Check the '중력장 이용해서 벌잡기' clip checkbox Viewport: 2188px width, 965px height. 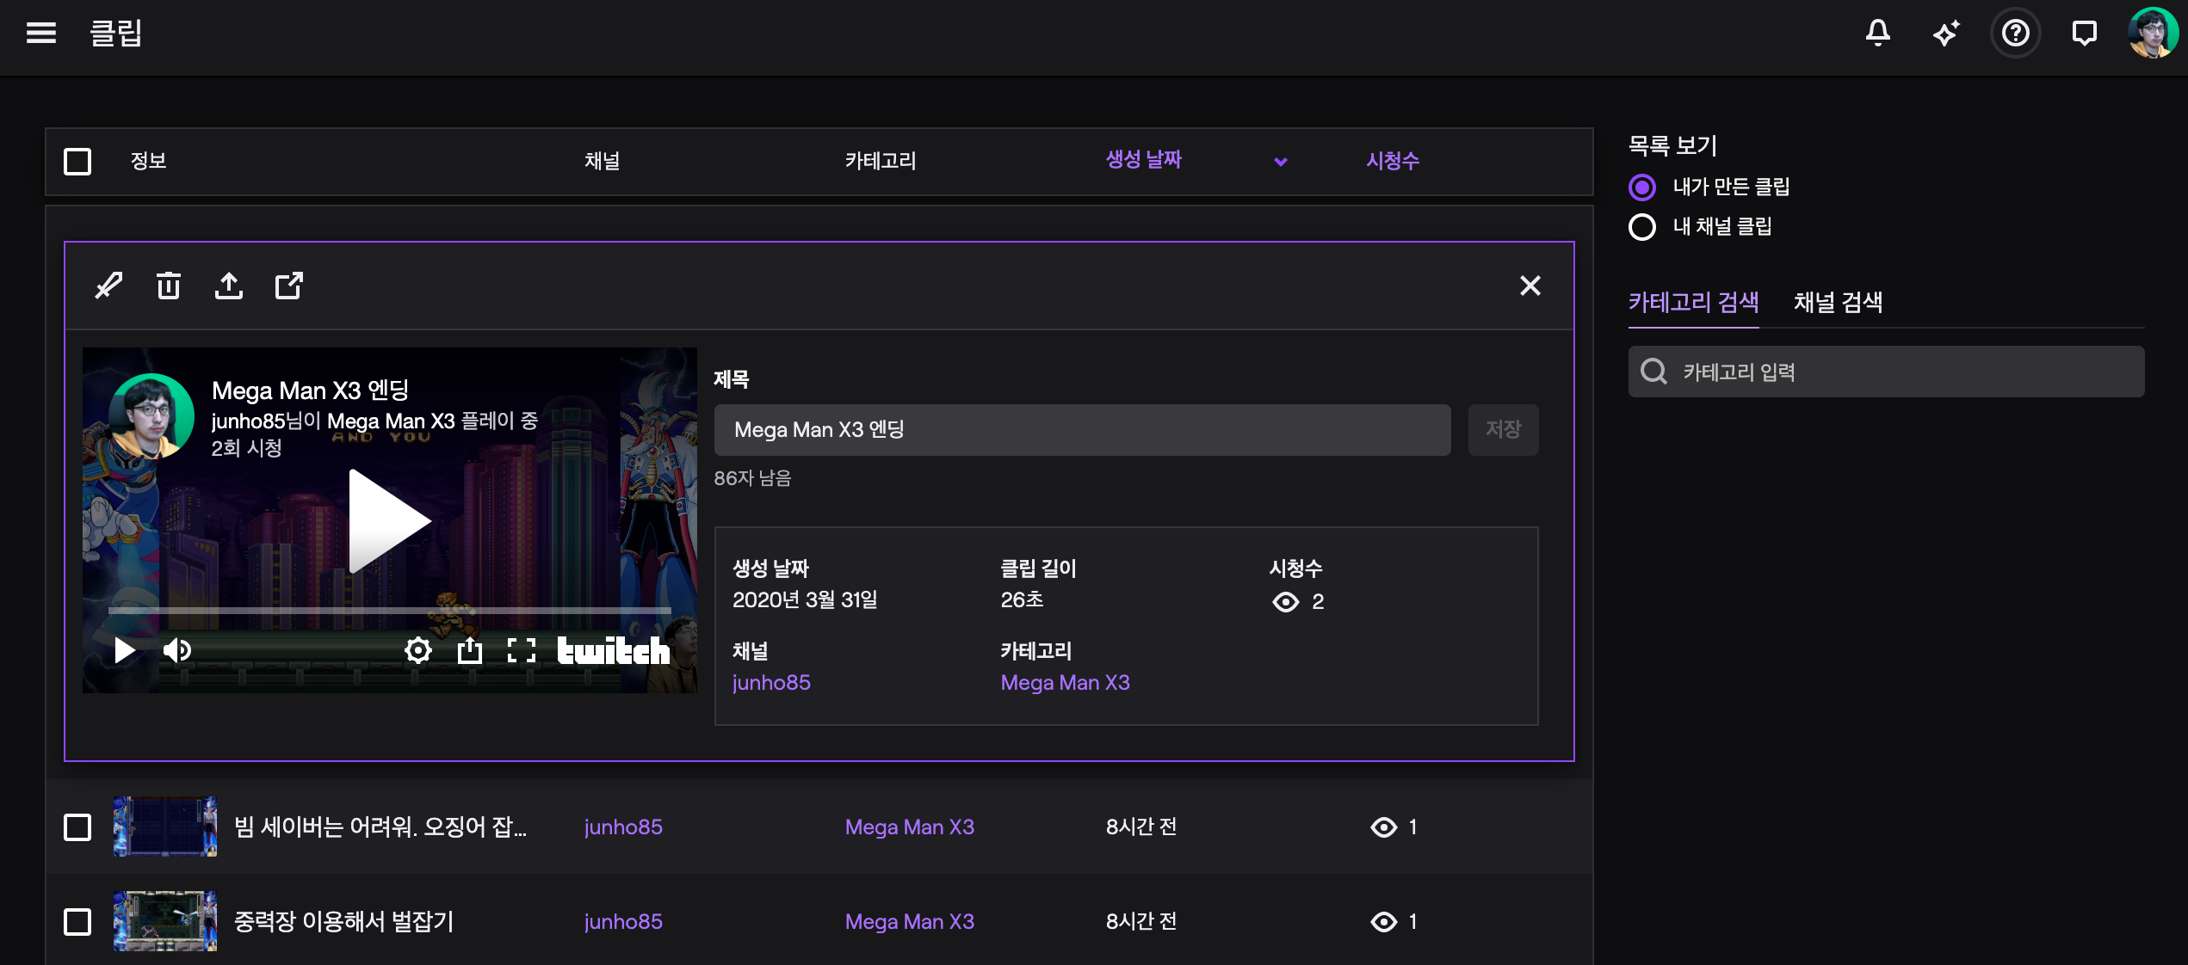(77, 922)
